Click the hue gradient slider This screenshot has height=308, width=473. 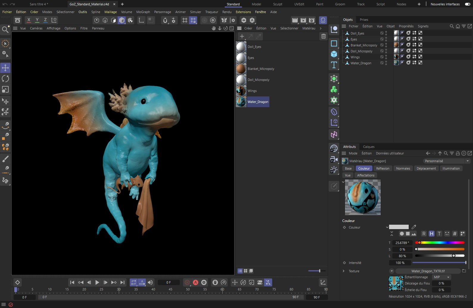click(440, 243)
